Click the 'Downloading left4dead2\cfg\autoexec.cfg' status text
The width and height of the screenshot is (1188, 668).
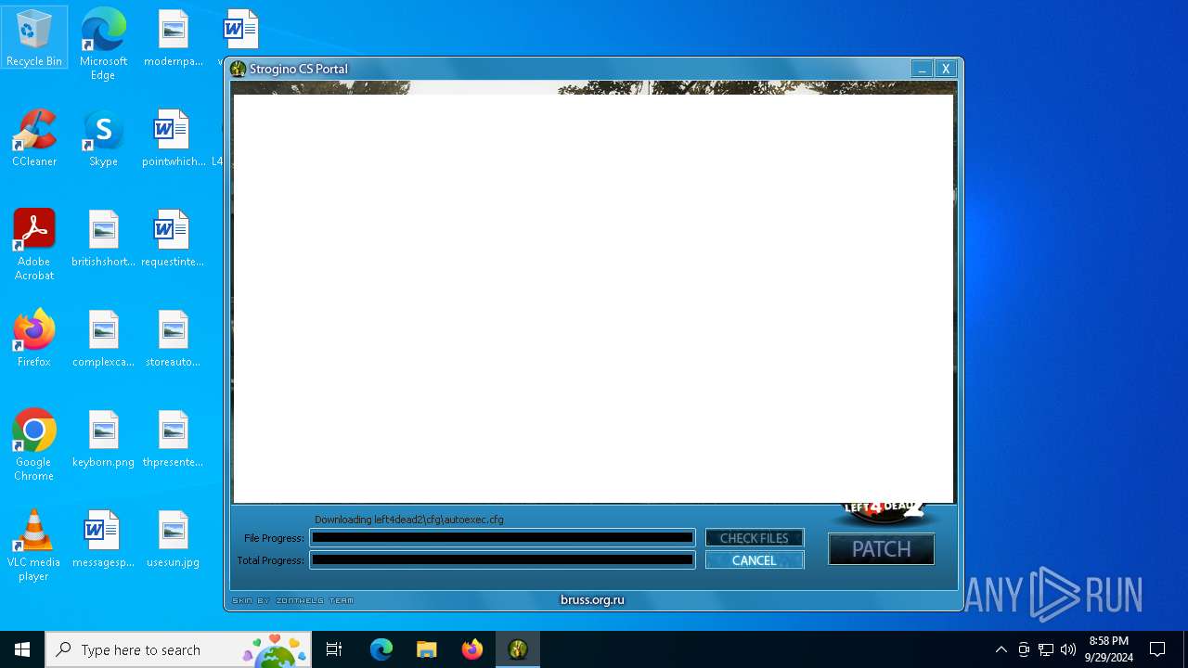pyautogui.click(x=409, y=520)
